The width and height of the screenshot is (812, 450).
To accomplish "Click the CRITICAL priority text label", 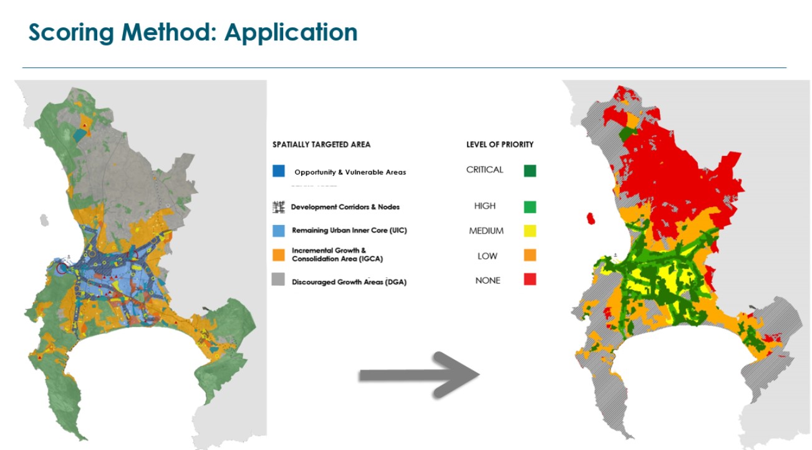I will [485, 170].
